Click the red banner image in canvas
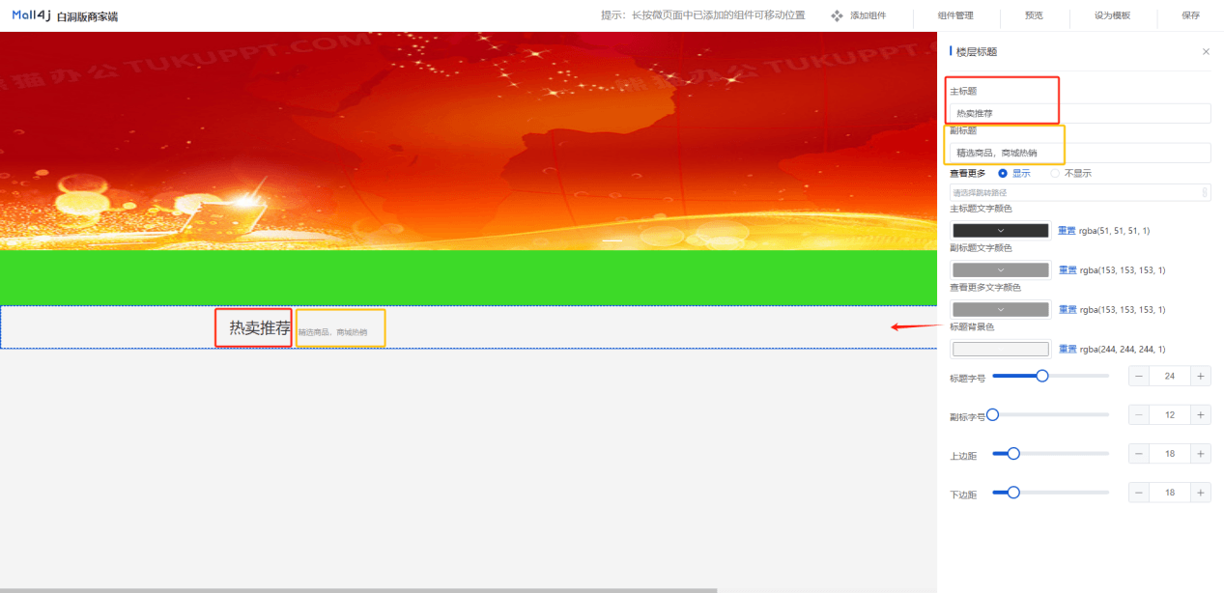This screenshot has width=1224, height=593. coord(469,141)
